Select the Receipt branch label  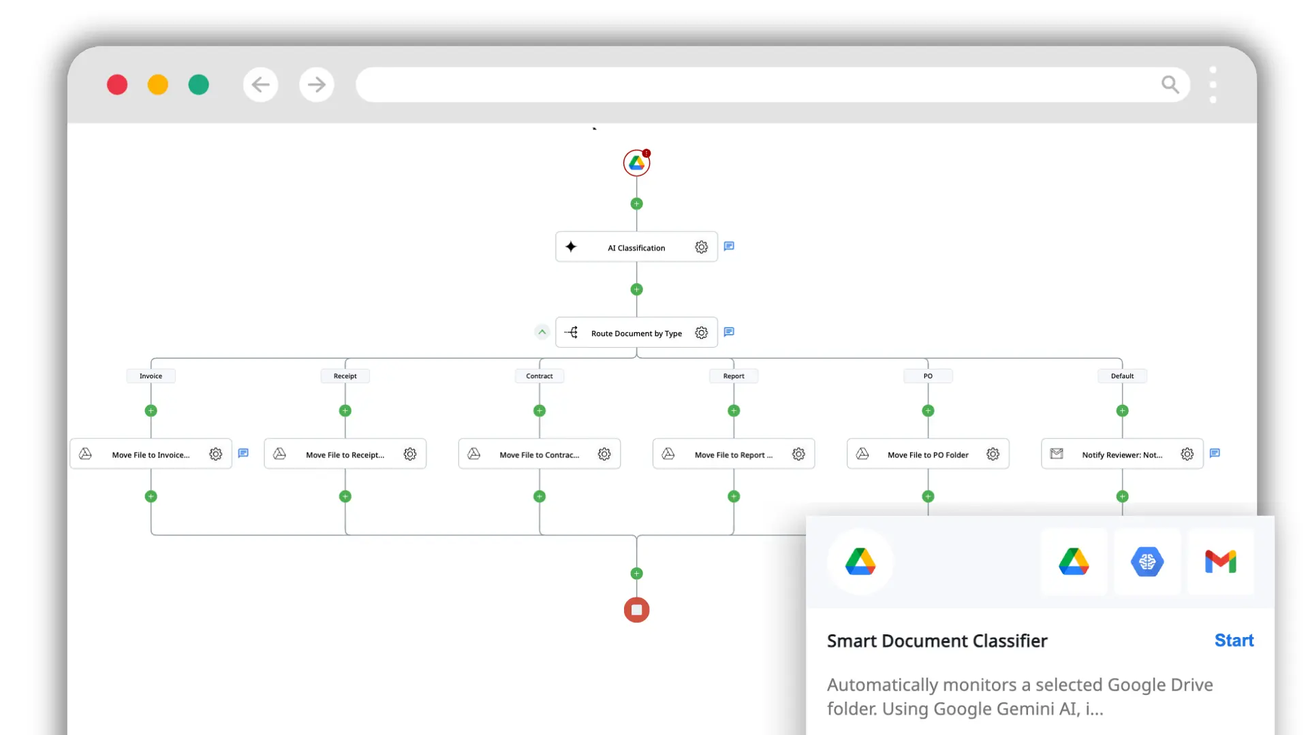(345, 376)
